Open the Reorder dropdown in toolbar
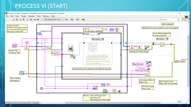Image resolution: width=191 pixels, height=107 pixels. (78, 19)
